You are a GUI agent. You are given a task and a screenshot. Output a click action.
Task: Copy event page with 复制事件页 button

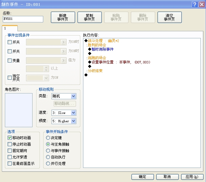(x=90, y=17)
